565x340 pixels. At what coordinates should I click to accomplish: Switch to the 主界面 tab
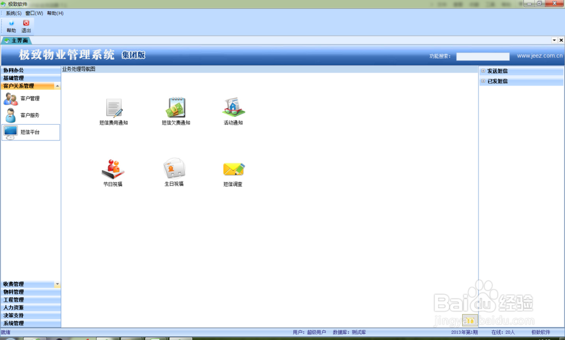[16, 41]
